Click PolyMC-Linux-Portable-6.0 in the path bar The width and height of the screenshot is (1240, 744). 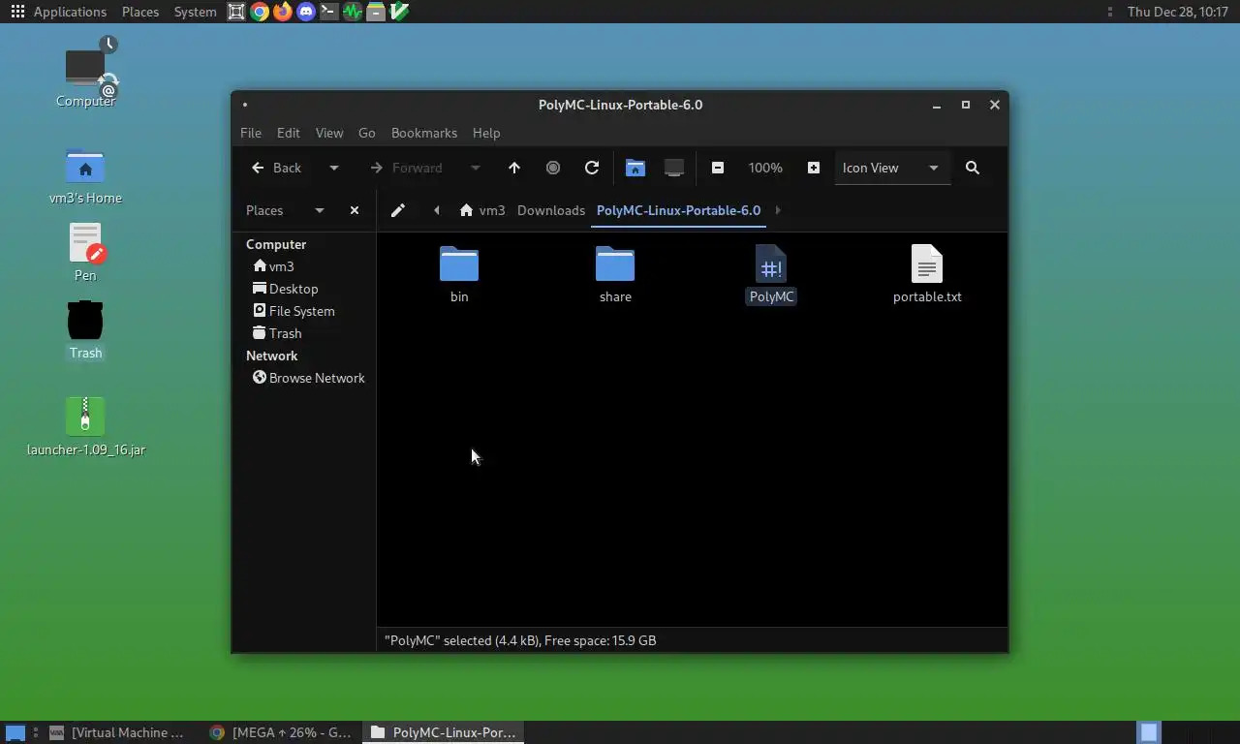coord(679,210)
